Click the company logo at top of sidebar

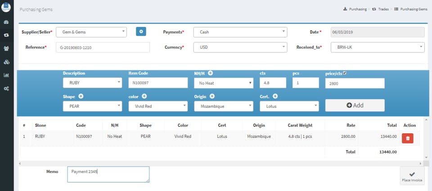click(6, 7)
